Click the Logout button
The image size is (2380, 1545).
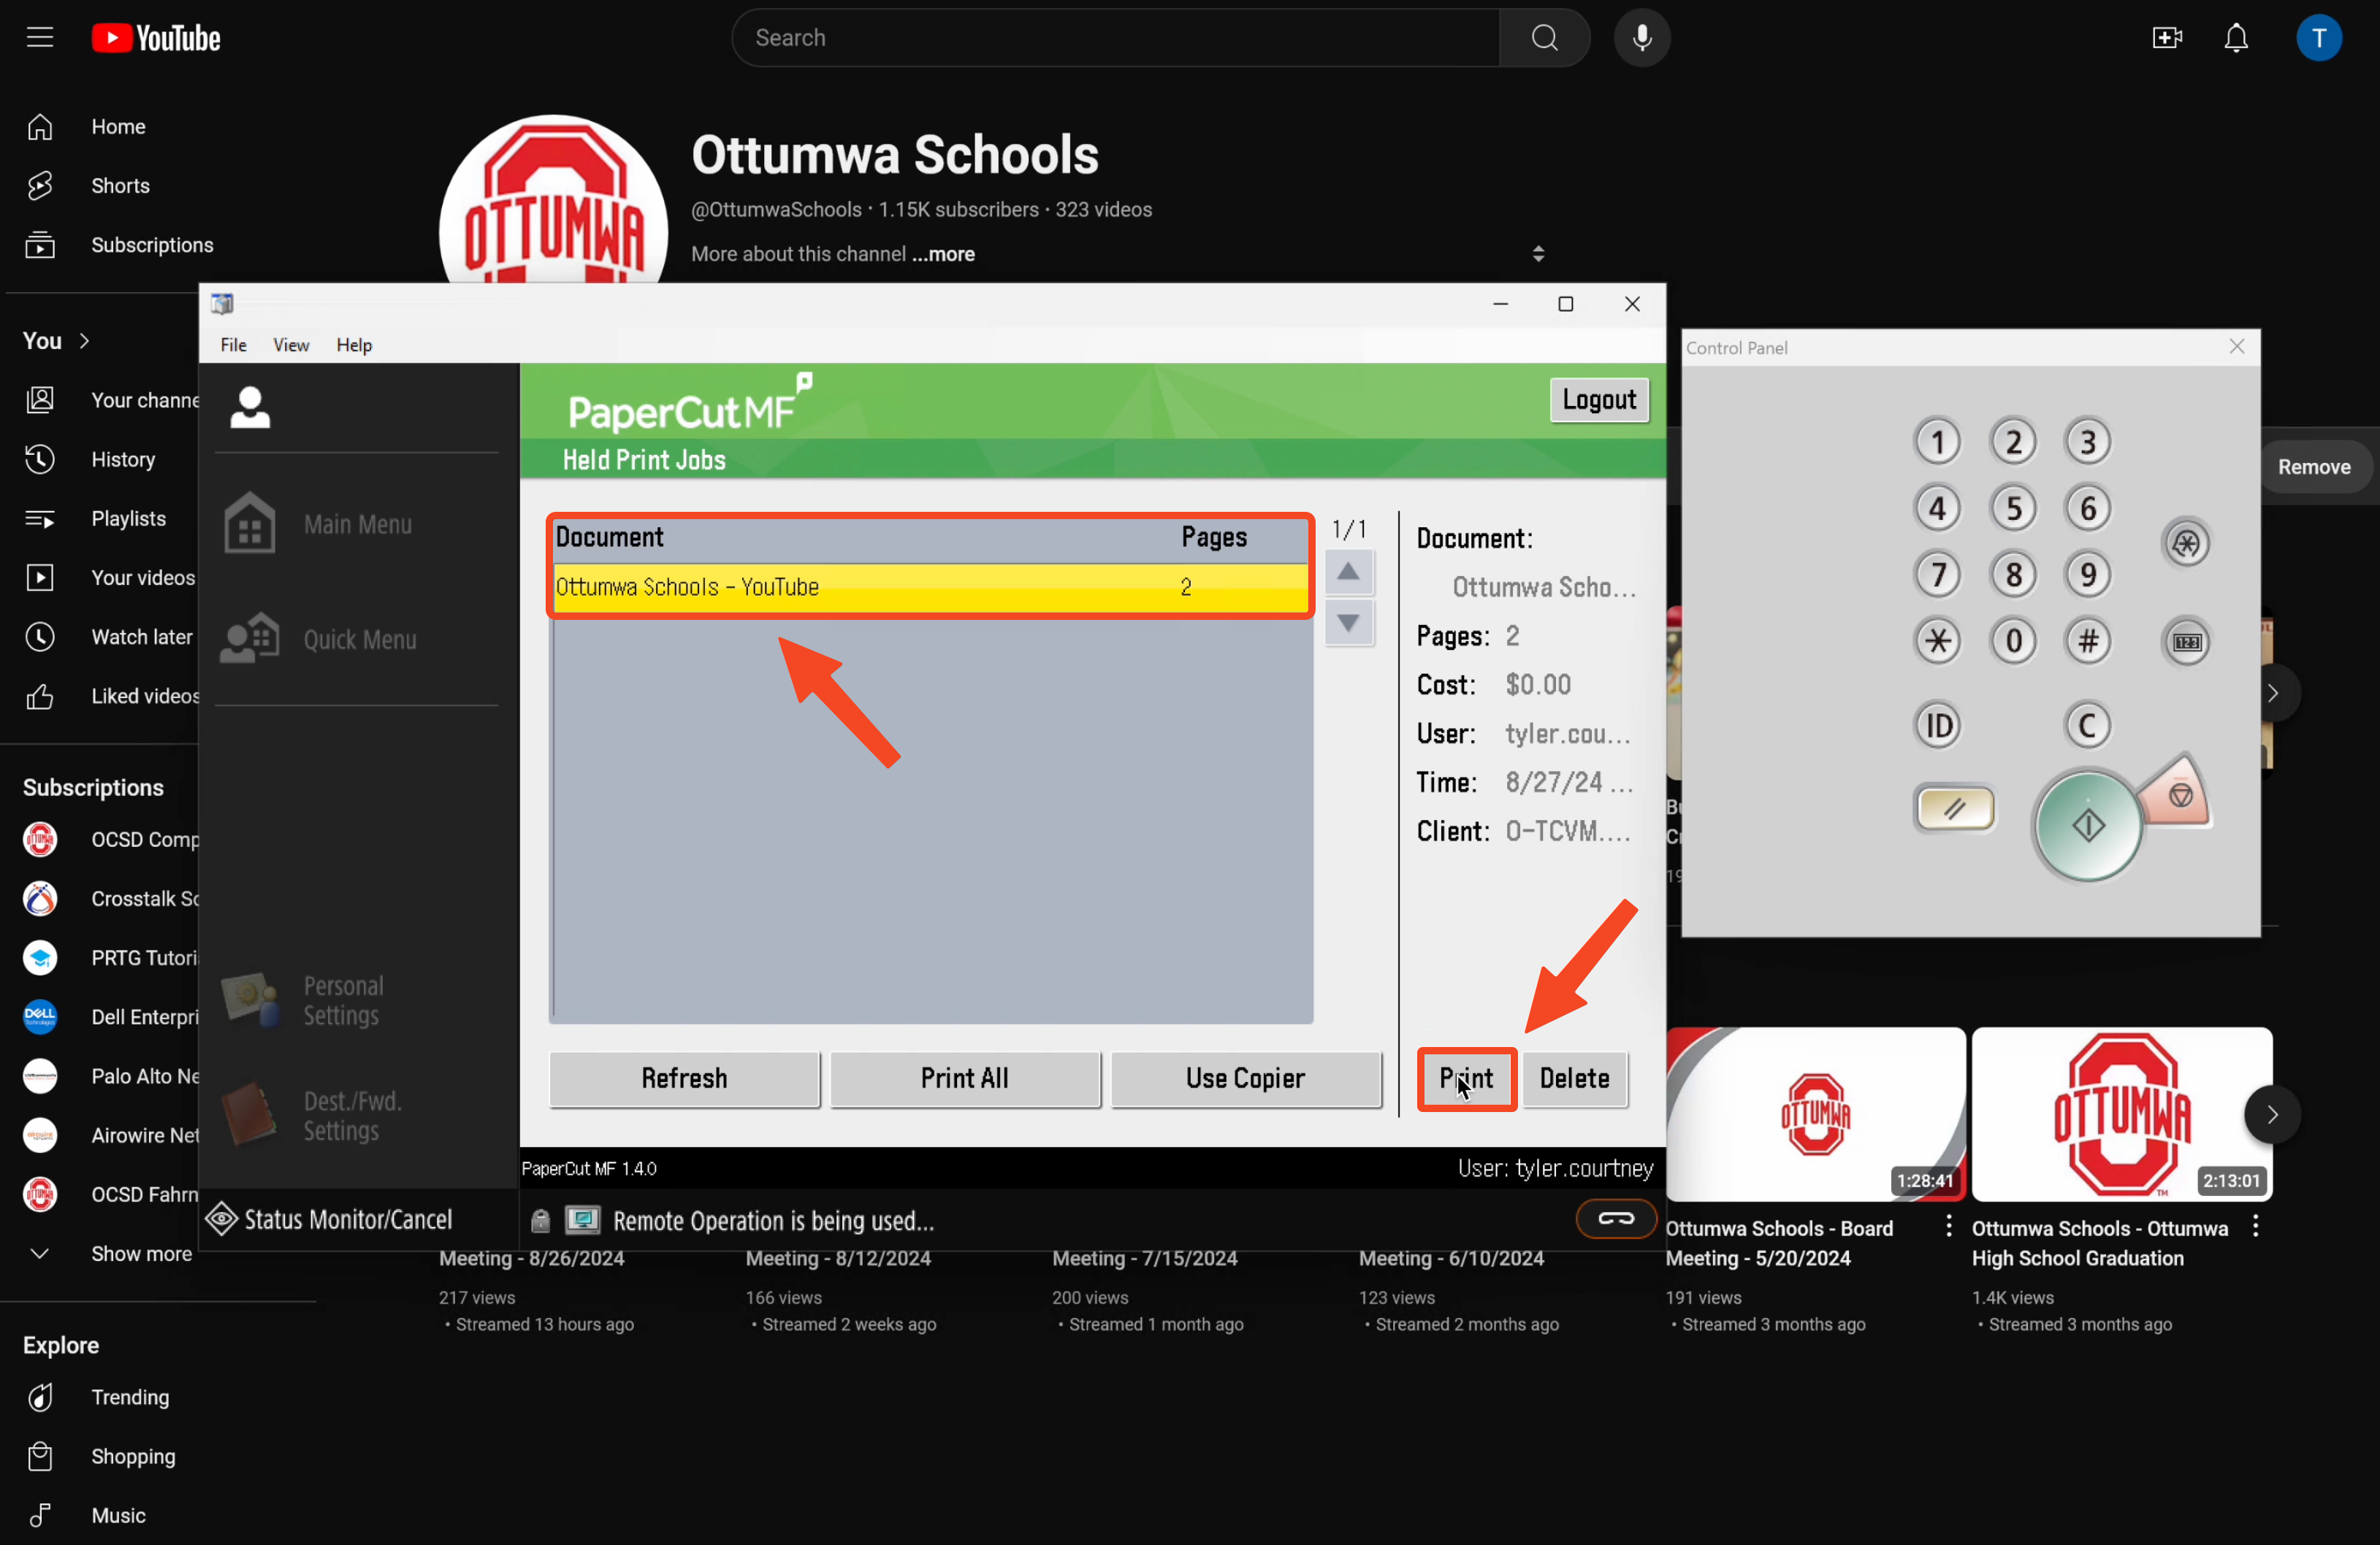1598,399
